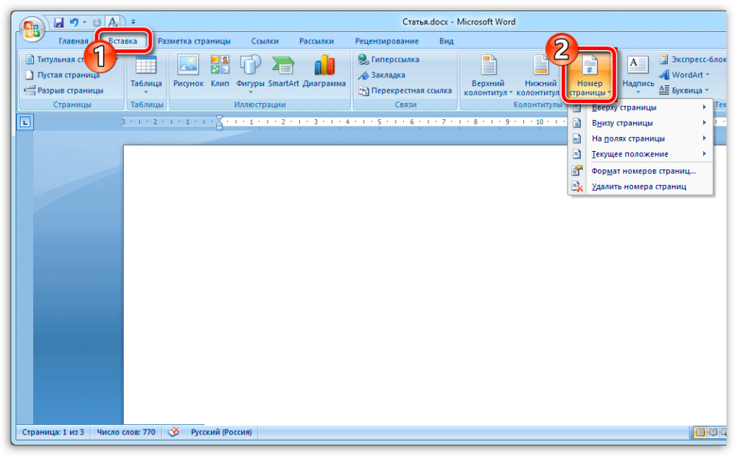Image resolution: width=737 pixels, height=456 pixels.
Task: Select the Вид tab
Action: [x=446, y=41]
